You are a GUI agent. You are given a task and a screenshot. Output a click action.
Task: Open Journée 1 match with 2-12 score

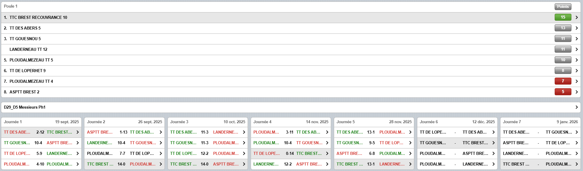click(40, 132)
